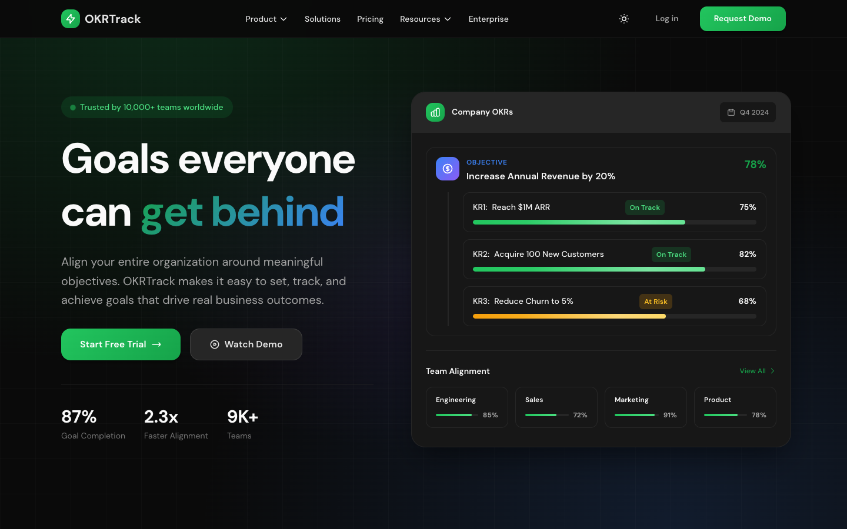Screen dimensions: 847x529
Task: Select the Engineering team alignment card
Action: [466, 407]
